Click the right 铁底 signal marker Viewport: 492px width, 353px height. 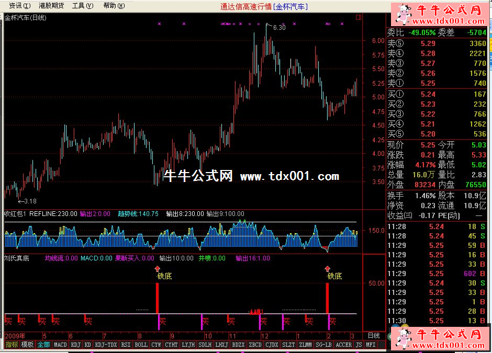tap(334, 276)
